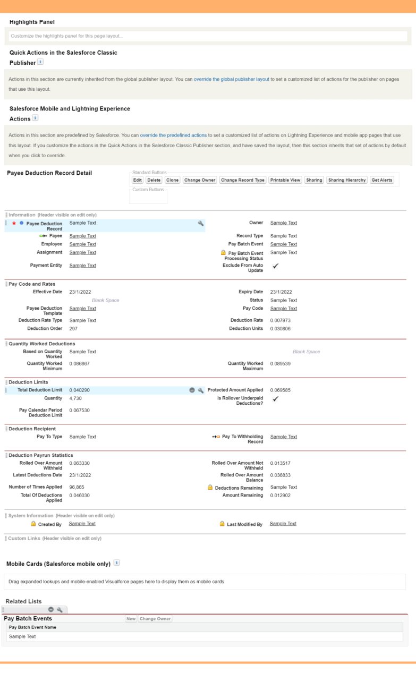416x699 pixels.
Task: Click blue dot icon beside Payee Deduction Record
Action: [21, 223]
